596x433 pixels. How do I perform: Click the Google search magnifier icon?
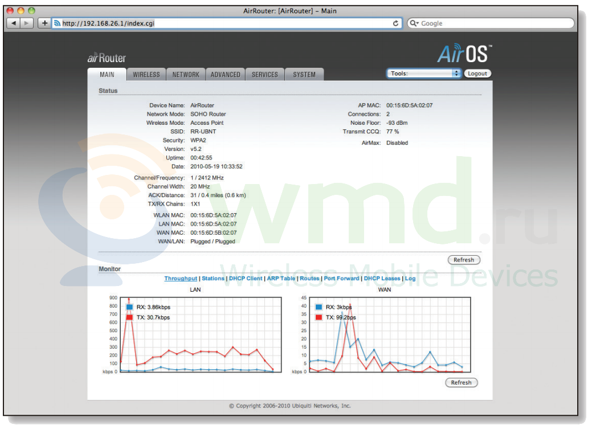(414, 23)
